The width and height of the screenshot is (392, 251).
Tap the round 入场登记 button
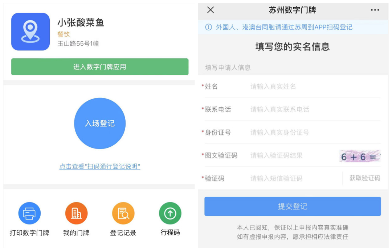[100, 124]
